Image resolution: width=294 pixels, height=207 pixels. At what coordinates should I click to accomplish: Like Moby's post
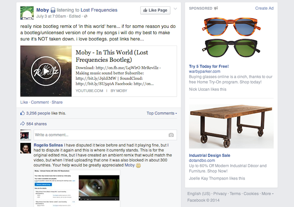click(24, 102)
